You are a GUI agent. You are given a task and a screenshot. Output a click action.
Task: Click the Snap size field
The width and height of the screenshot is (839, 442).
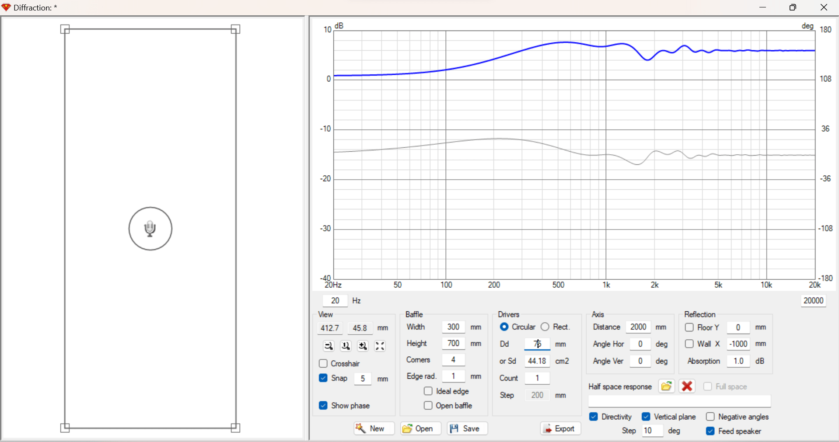(363, 379)
